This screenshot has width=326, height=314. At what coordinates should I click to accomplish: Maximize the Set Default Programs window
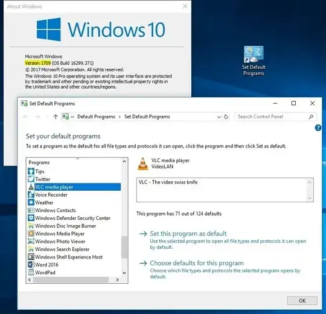point(293,103)
